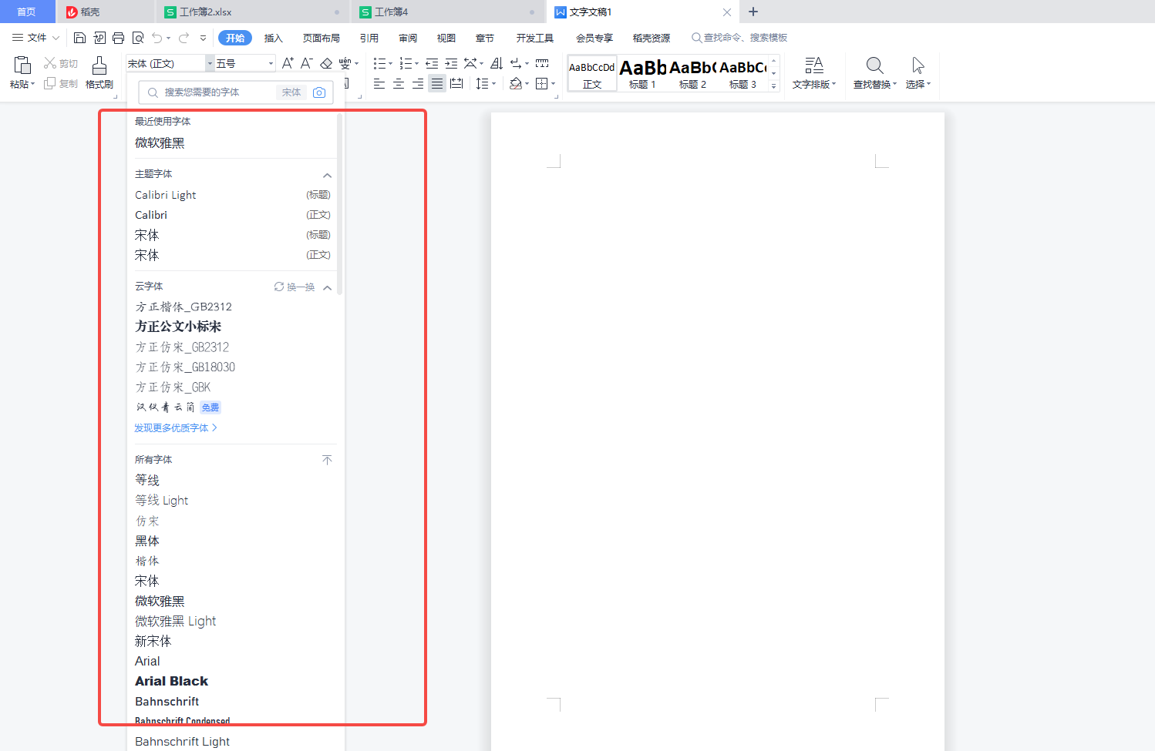
Task: Click the Print icon in quick access toolbar
Action: tap(118, 38)
